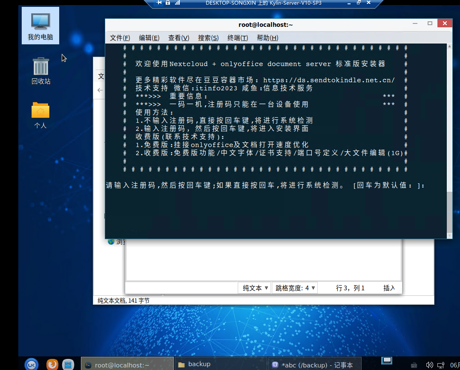Open the network tray icon
460x370 pixels.
pyautogui.click(x=441, y=365)
